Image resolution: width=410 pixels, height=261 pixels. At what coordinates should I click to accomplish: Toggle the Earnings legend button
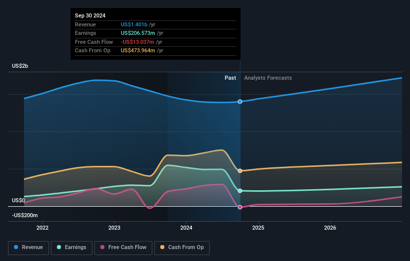tap(71, 248)
